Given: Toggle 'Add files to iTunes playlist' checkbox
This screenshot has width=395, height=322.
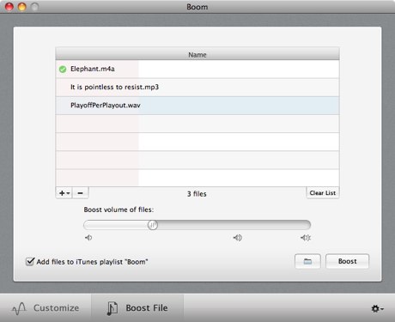Looking at the screenshot, I should coord(30,261).
